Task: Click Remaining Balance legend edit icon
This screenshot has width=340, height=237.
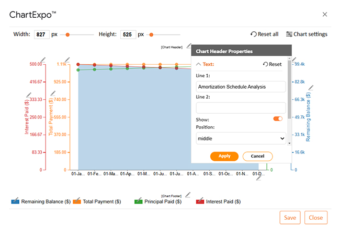Action: pyautogui.click(x=15, y=200)
